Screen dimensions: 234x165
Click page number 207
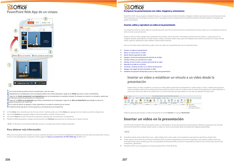tap(125, 160)
